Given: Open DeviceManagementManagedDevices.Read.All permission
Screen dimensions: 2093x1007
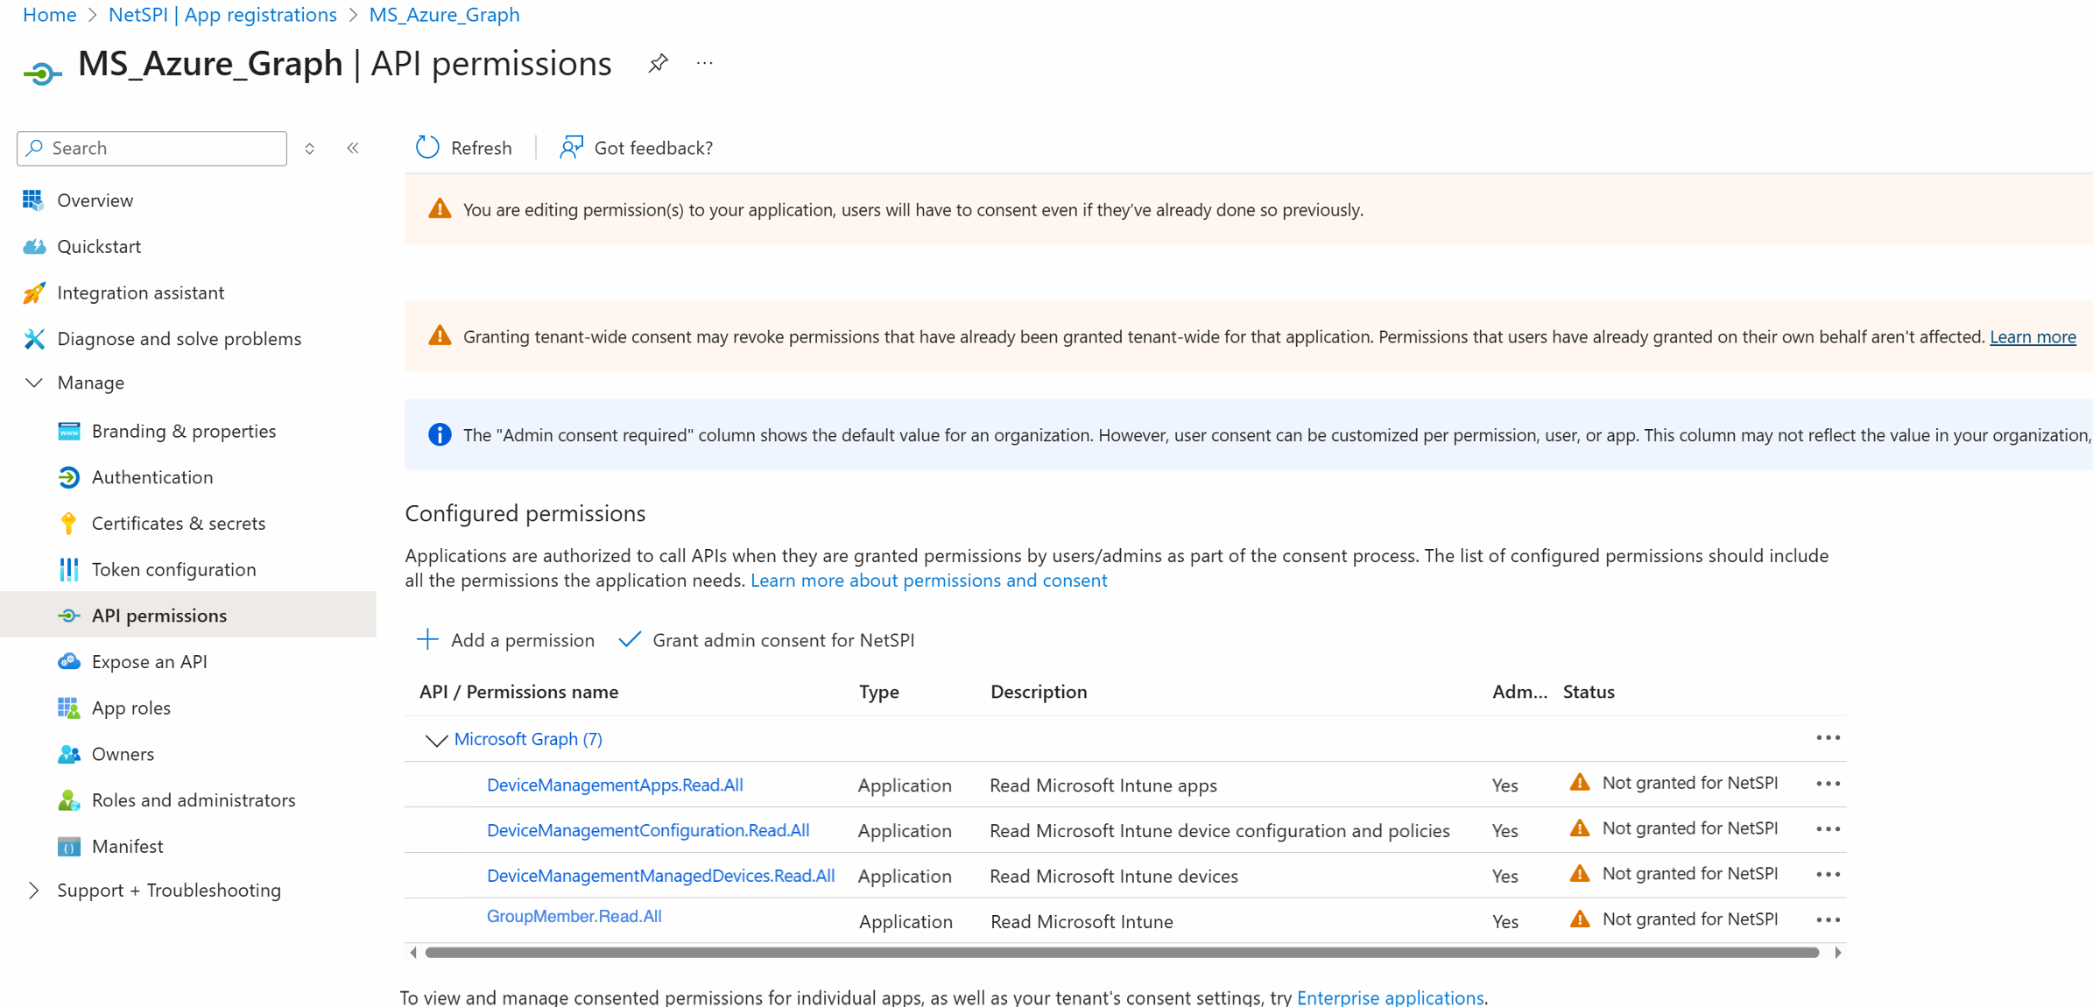Looking at the screenshot, I should tap(660, 876).
